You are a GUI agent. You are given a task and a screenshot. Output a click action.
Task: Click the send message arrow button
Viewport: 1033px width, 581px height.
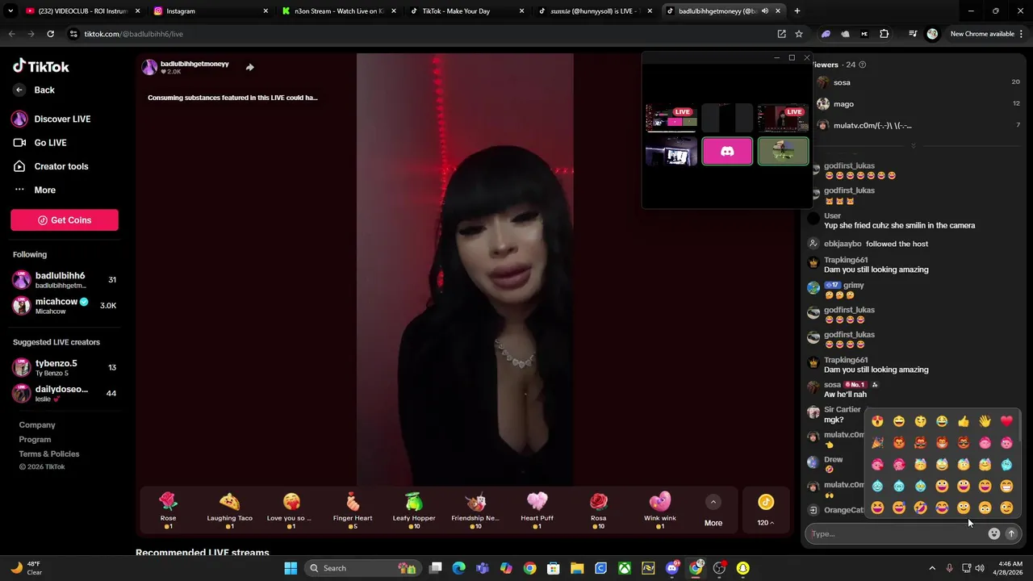click(1011, 533)
